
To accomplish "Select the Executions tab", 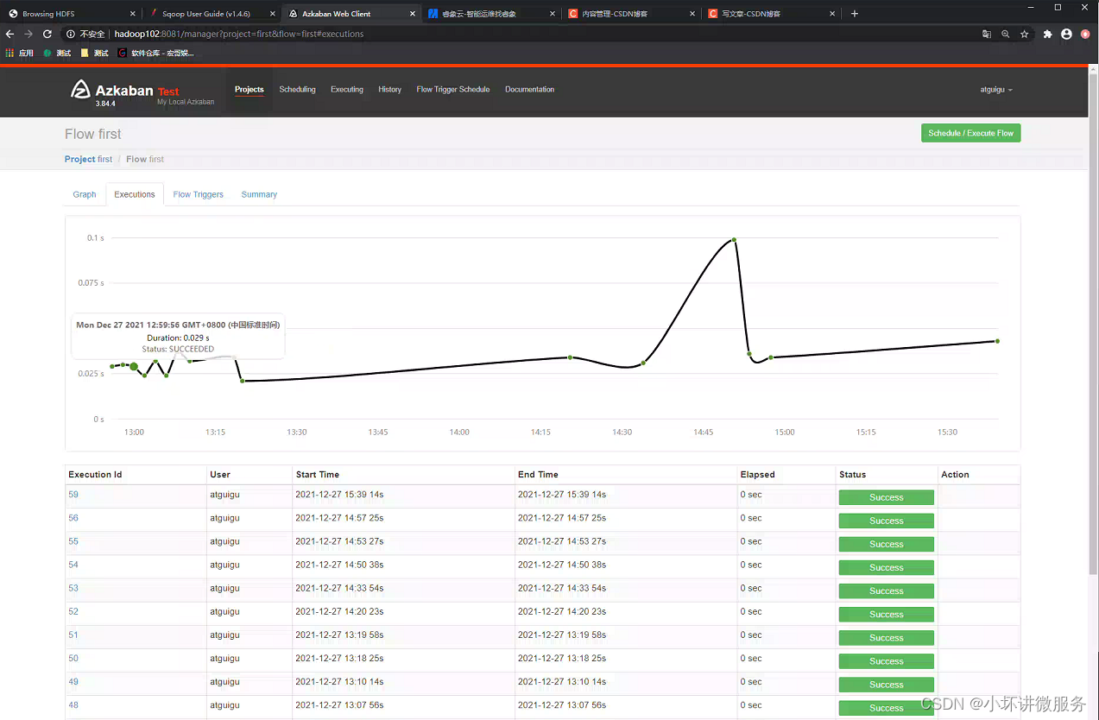I will 135,194.
